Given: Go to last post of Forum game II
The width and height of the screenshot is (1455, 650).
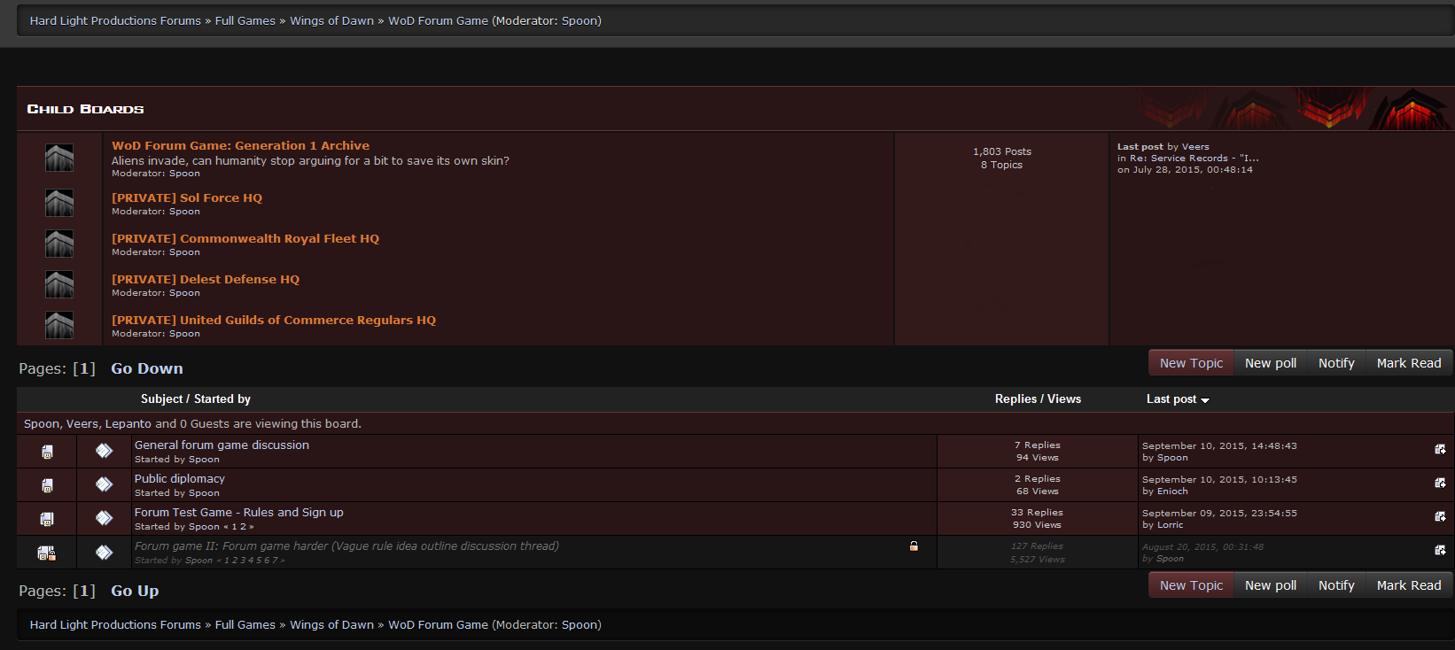Looking at the screenshot, I should click(1440, 550).
